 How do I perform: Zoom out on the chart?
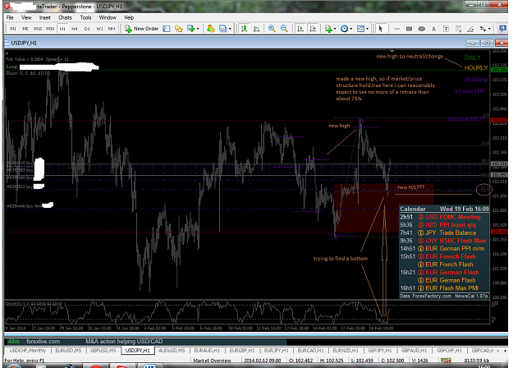pos(284,29)
